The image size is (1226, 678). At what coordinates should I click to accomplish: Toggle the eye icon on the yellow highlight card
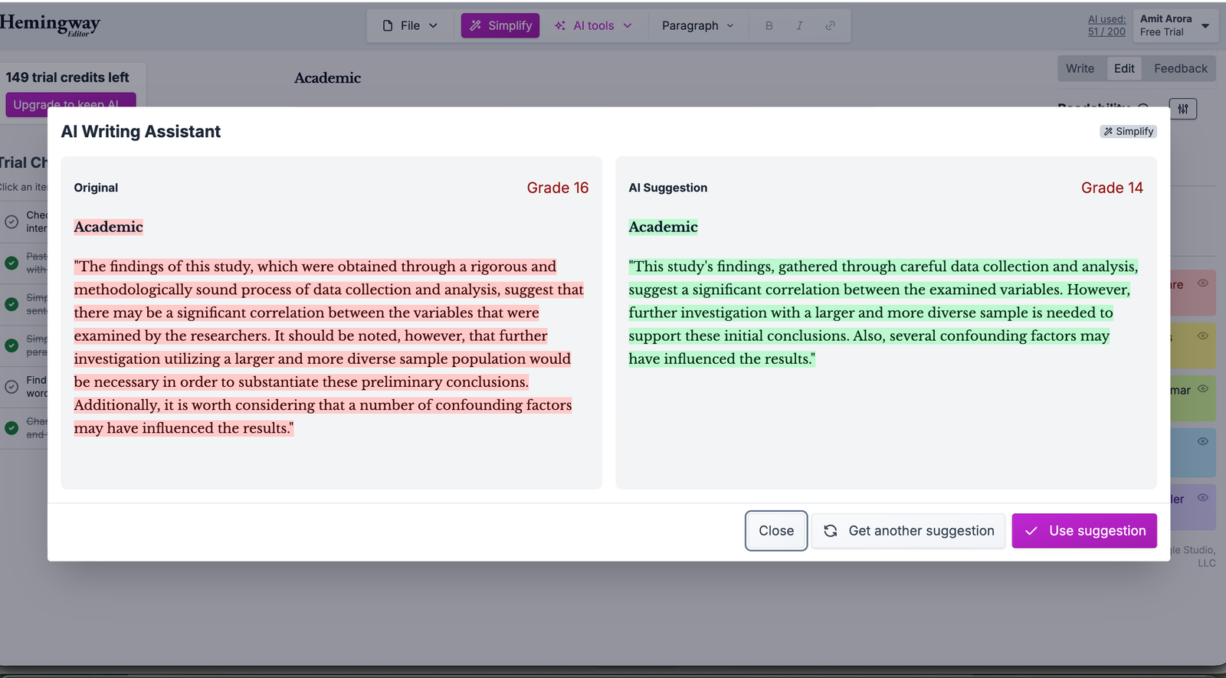tap(1203, 336)
